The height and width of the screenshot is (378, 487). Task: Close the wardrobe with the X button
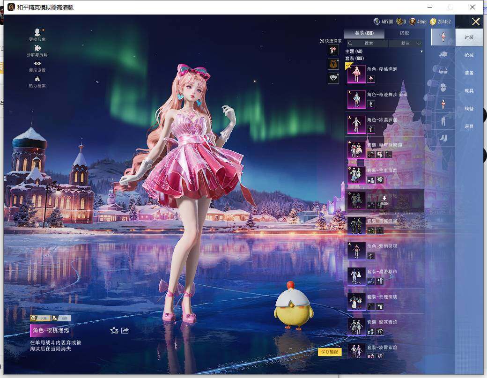[476, 22]
